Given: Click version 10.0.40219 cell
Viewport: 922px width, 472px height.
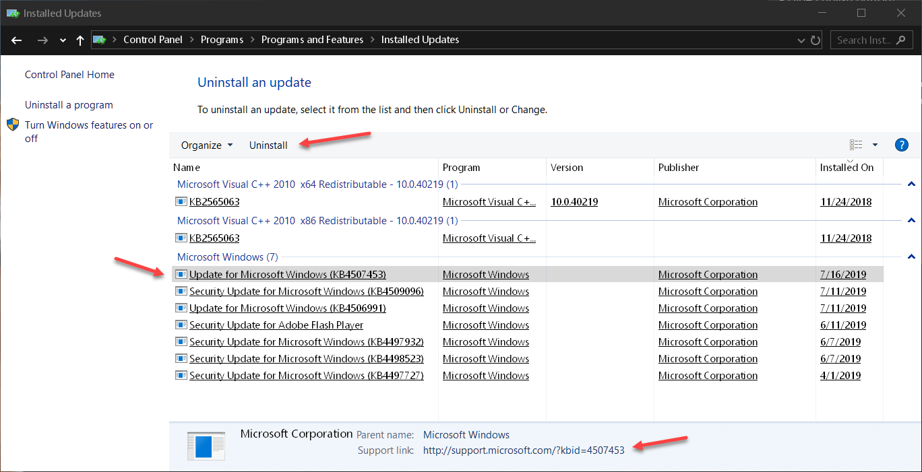Looking at the screenshot, I should 574,201.
